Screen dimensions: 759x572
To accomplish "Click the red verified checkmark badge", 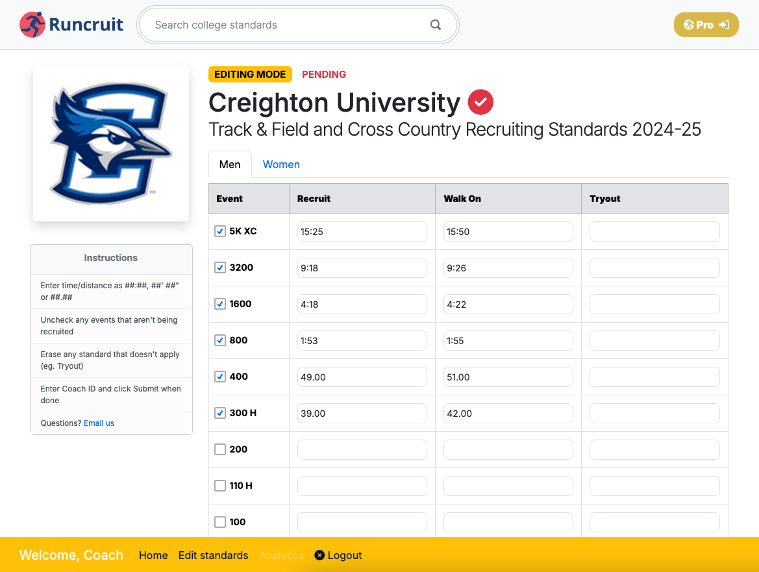I will coord(480,102).
